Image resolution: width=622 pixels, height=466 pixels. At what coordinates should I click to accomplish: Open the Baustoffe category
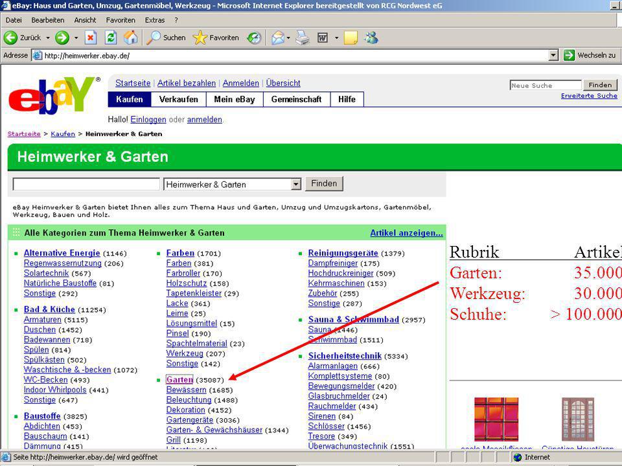42,416
